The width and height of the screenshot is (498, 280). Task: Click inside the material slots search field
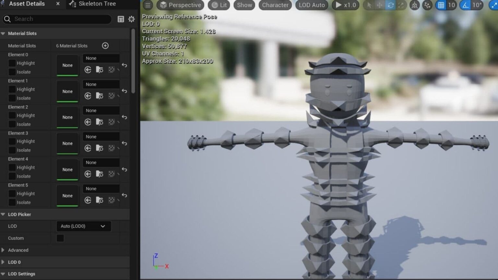click(57, 19)
